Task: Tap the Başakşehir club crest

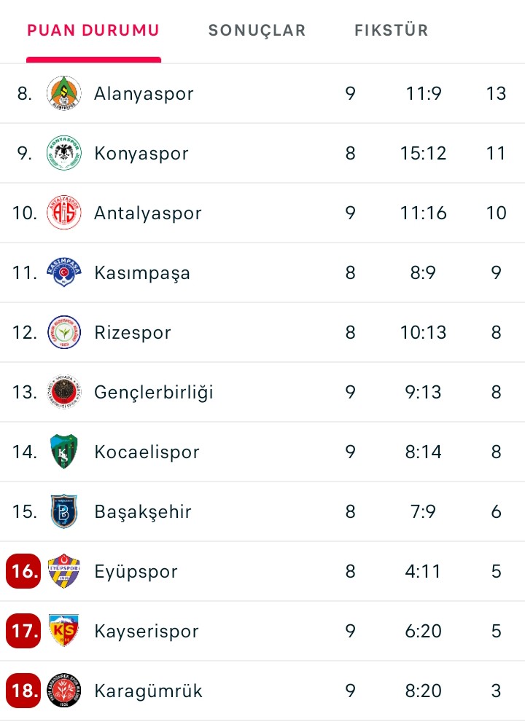Action: 64,511
